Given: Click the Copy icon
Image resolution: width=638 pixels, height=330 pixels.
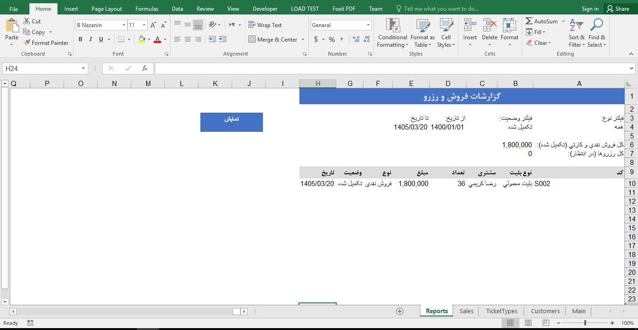Looking at the screenshot, I should [27, 32].
